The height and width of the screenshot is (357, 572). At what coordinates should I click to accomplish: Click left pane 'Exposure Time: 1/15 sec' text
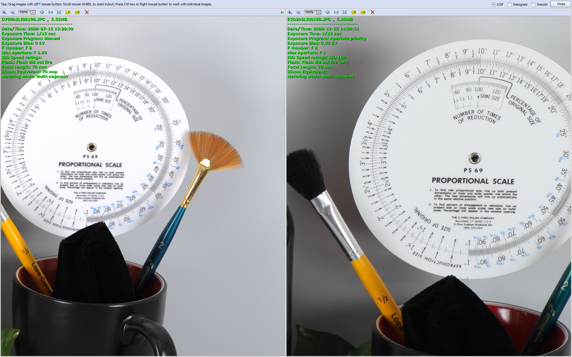(29, 34)
